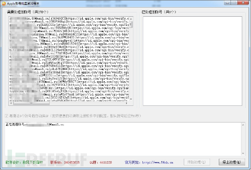Click the greyed-out 开始处理(S) button

[197, 162]
